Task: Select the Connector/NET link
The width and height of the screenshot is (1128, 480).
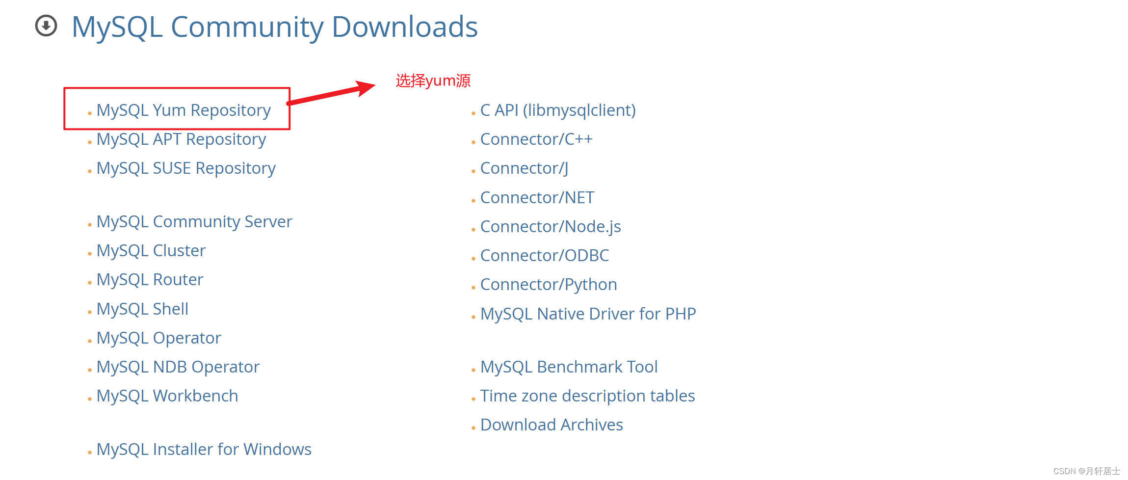Action: point(537,198)
